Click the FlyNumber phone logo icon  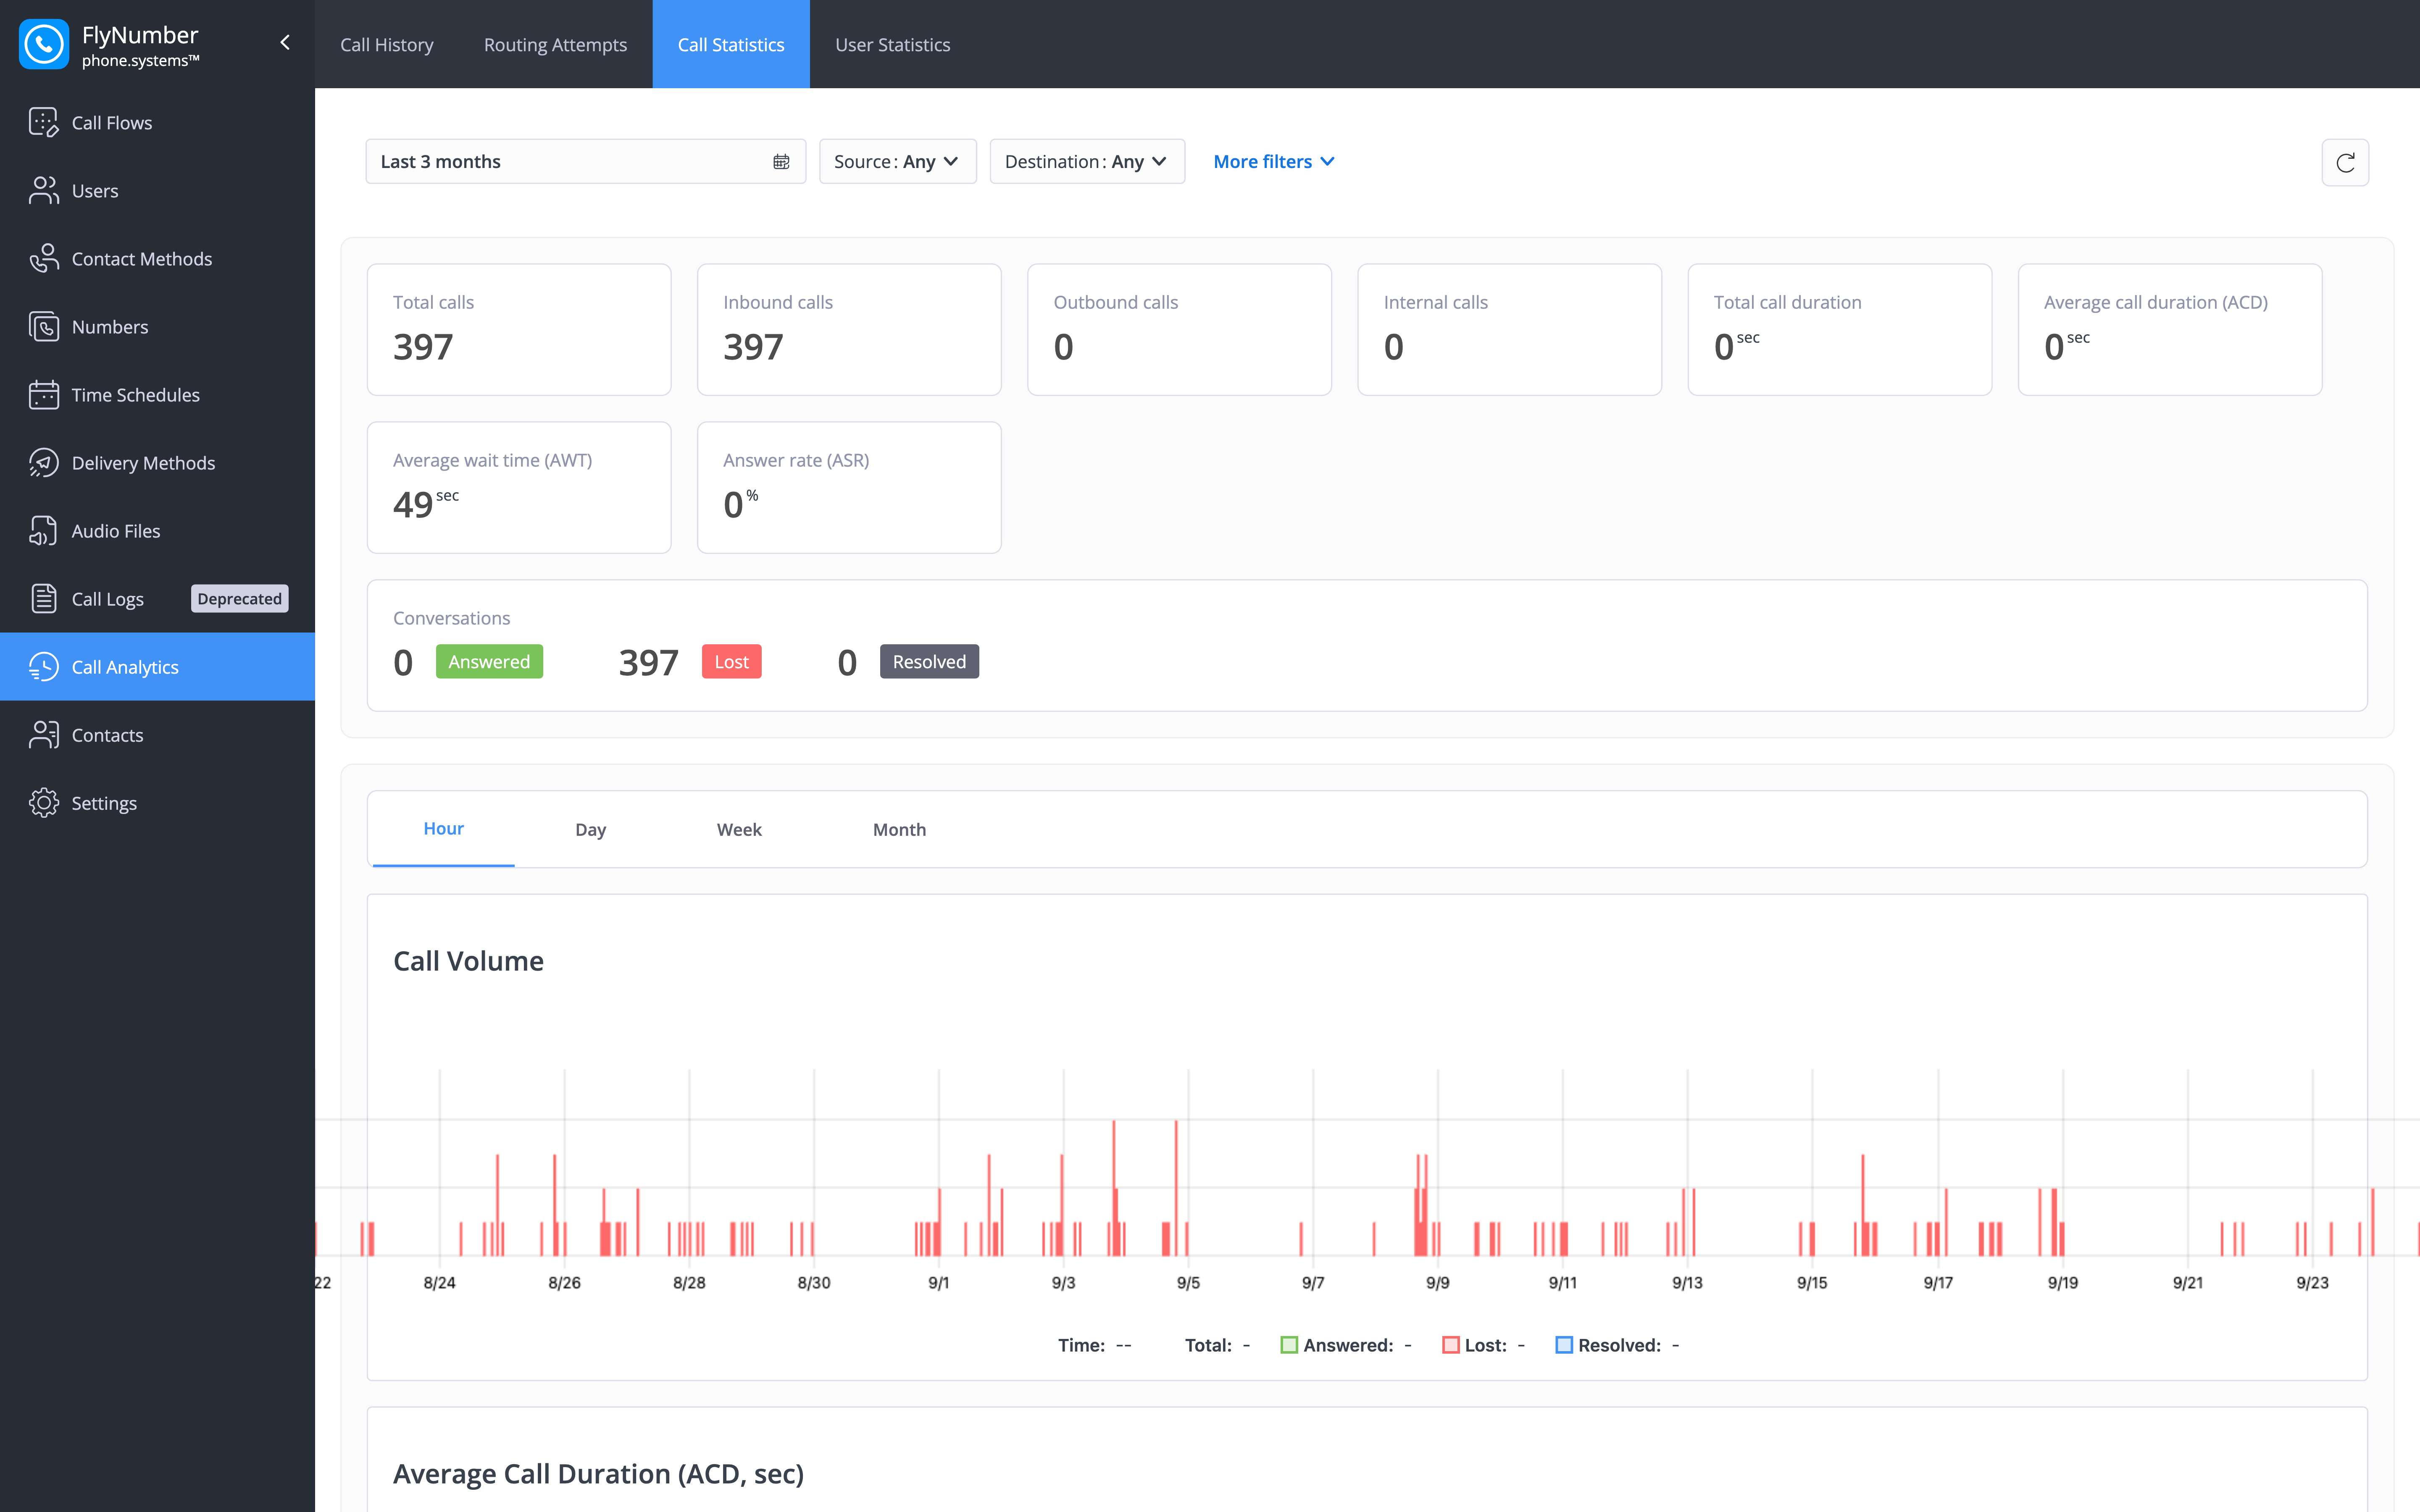[x=44, y=44]
